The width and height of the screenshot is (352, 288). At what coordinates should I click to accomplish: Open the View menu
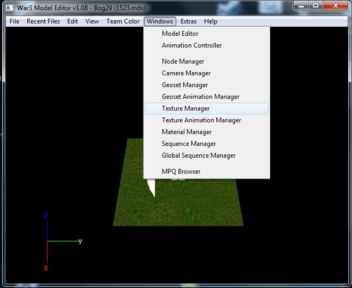click(x=92, y=21)
